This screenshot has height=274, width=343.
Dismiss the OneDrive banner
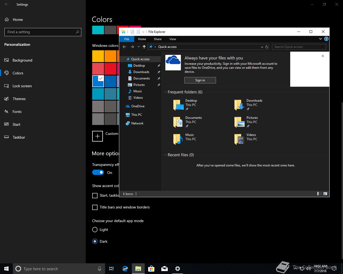pos(323,56)
